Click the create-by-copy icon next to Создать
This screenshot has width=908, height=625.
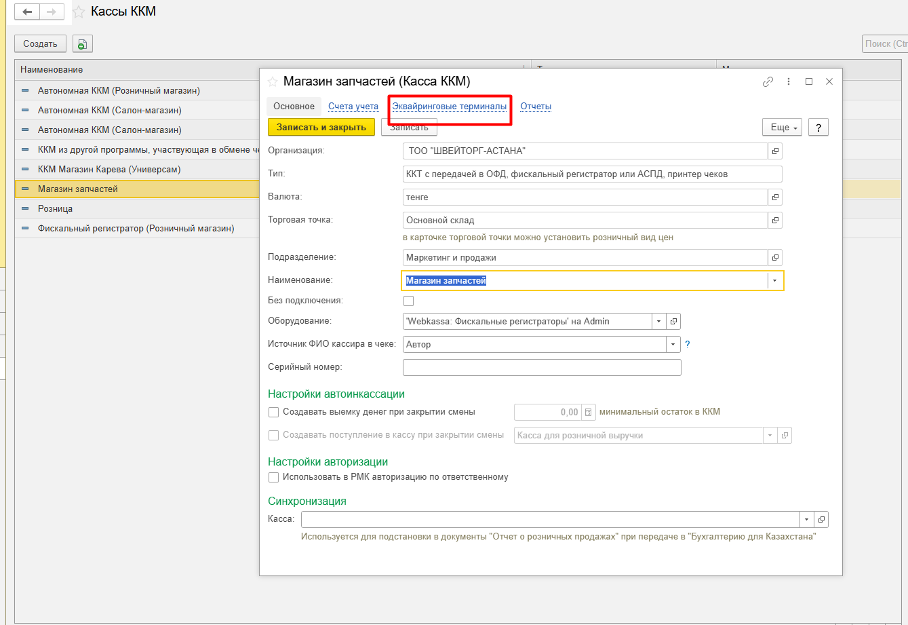tap(82, 44)
